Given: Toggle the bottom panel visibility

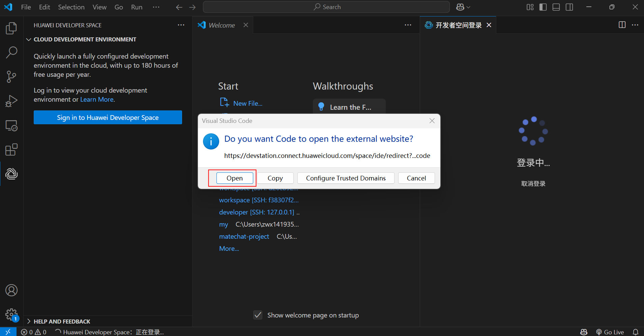Looking at the screenshot, I should click(x=556, y=7).
